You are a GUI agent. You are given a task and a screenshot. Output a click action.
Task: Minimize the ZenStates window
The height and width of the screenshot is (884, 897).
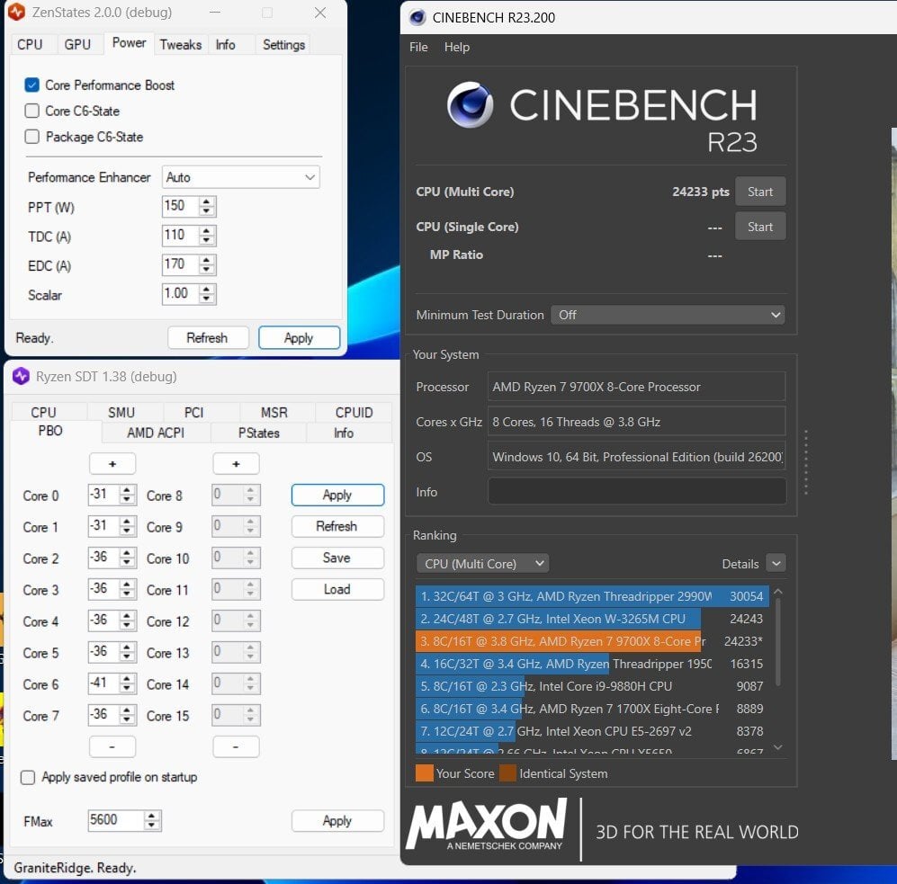tap(215, 12)
